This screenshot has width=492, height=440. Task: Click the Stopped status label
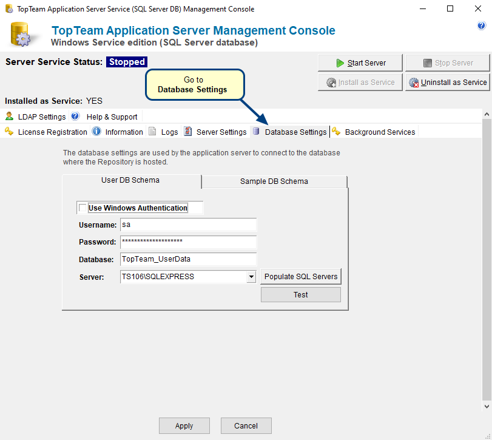coord(127,62)
